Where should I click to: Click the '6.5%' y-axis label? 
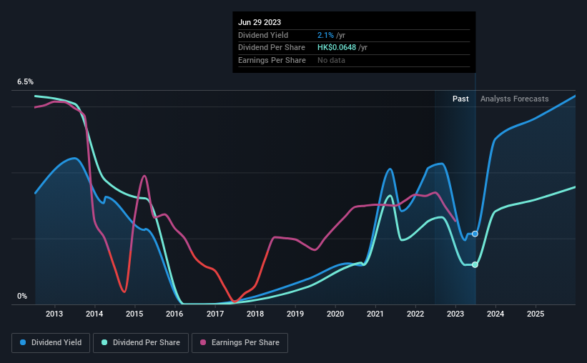click(25, 81)
